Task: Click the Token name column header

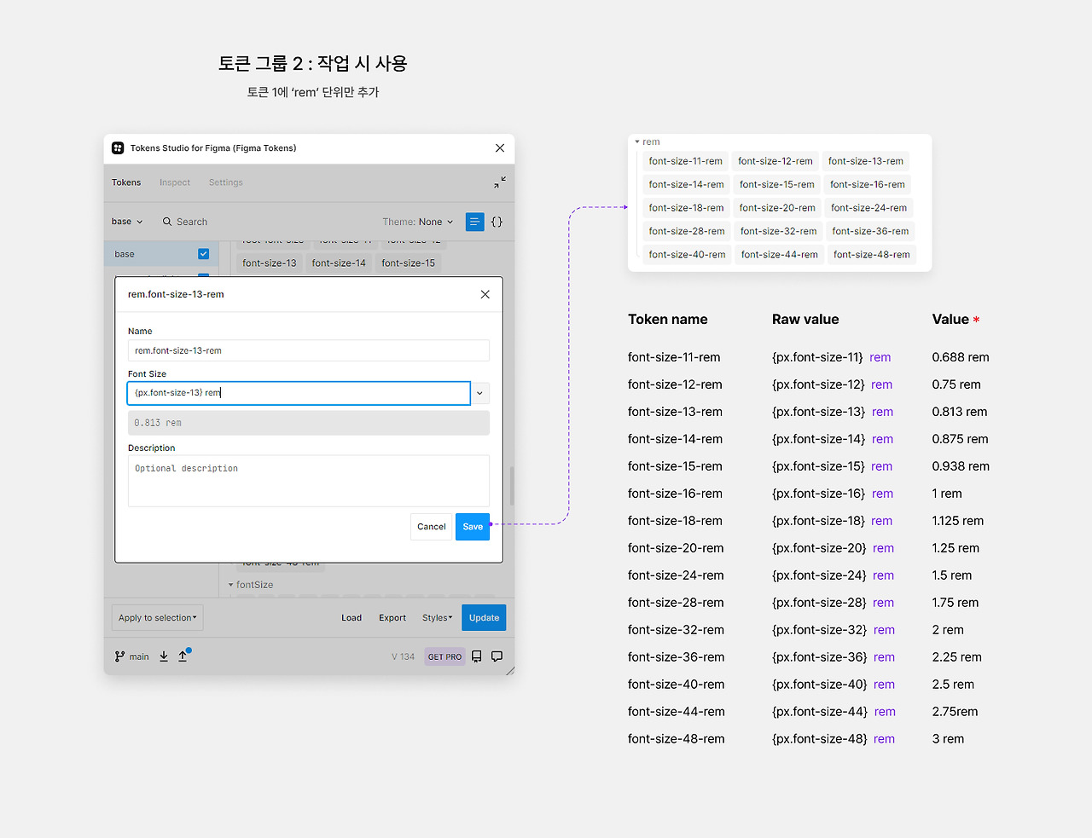Action: pos(668,320)
